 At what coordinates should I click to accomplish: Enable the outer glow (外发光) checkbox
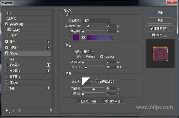[7, 83]
